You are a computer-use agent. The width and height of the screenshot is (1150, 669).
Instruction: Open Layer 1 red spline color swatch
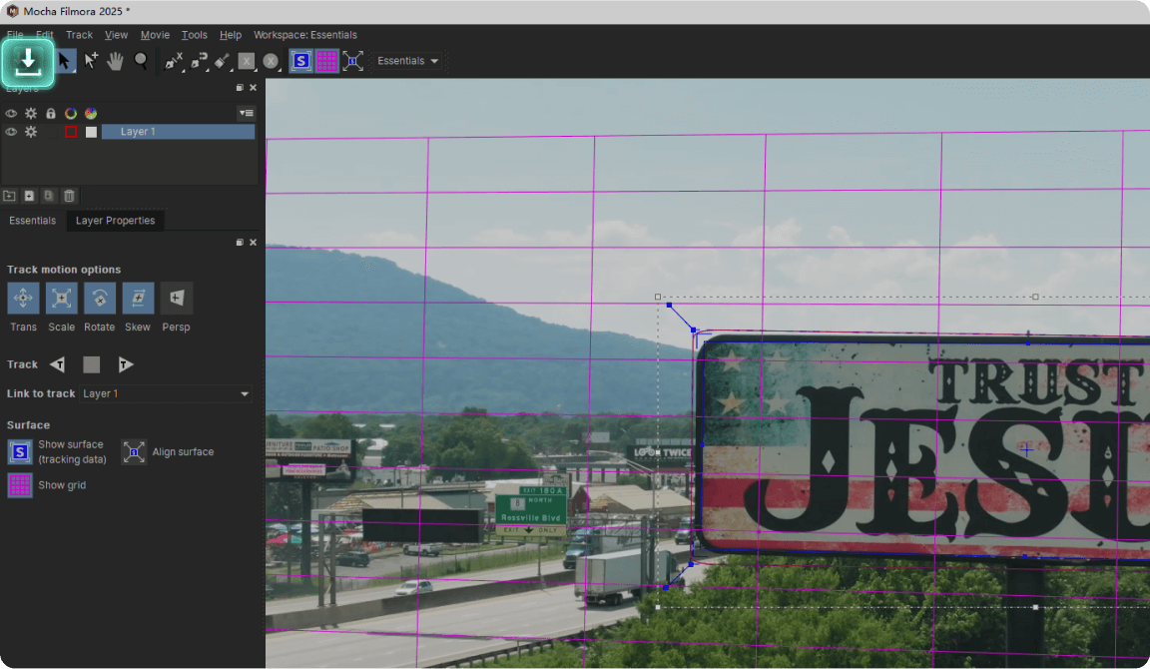click(71, 132)
